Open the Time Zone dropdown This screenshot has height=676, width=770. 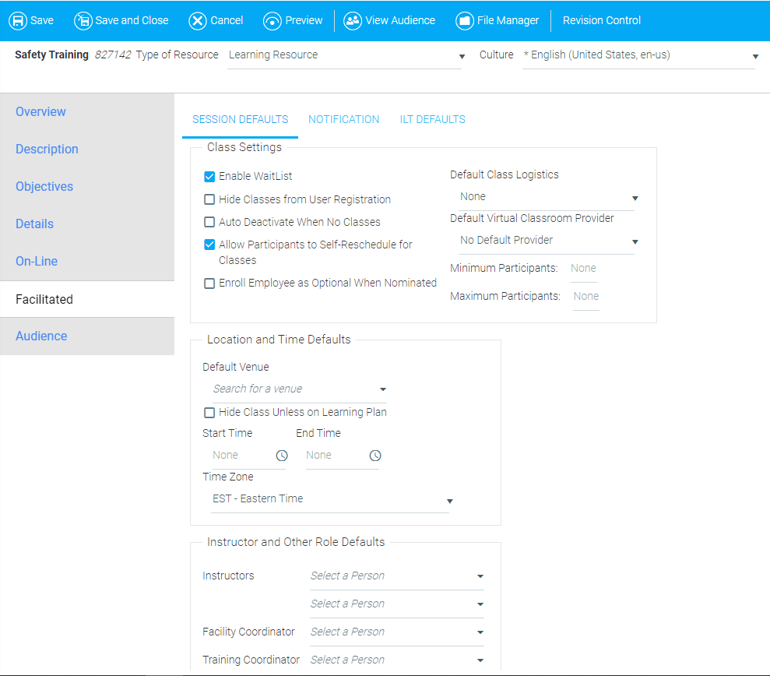330,499
